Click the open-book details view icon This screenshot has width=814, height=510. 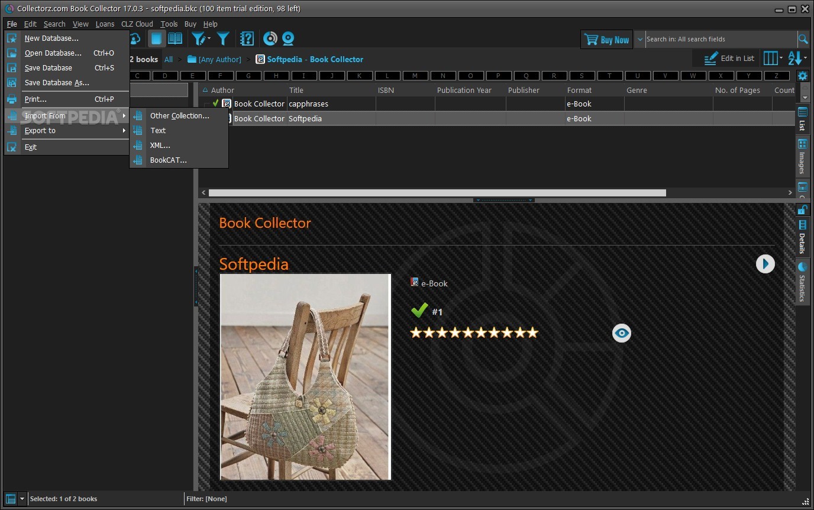click(x=175, y=38)
